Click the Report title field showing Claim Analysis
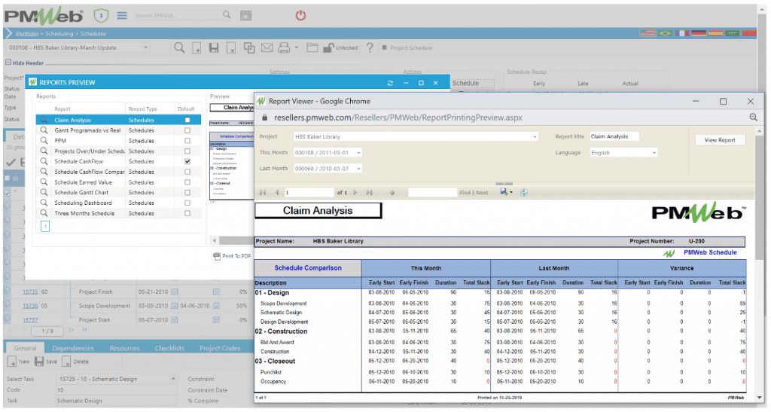The width and height of the screenshot is (771, 412). coord(614,136)
